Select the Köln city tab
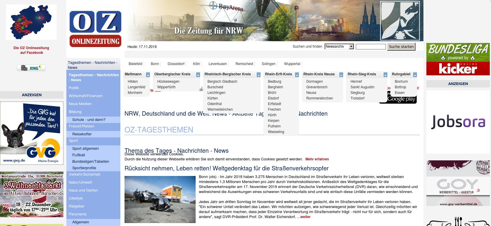Image resolution: width=491 pixels, height=226 pixels. (x=196, y=64)
